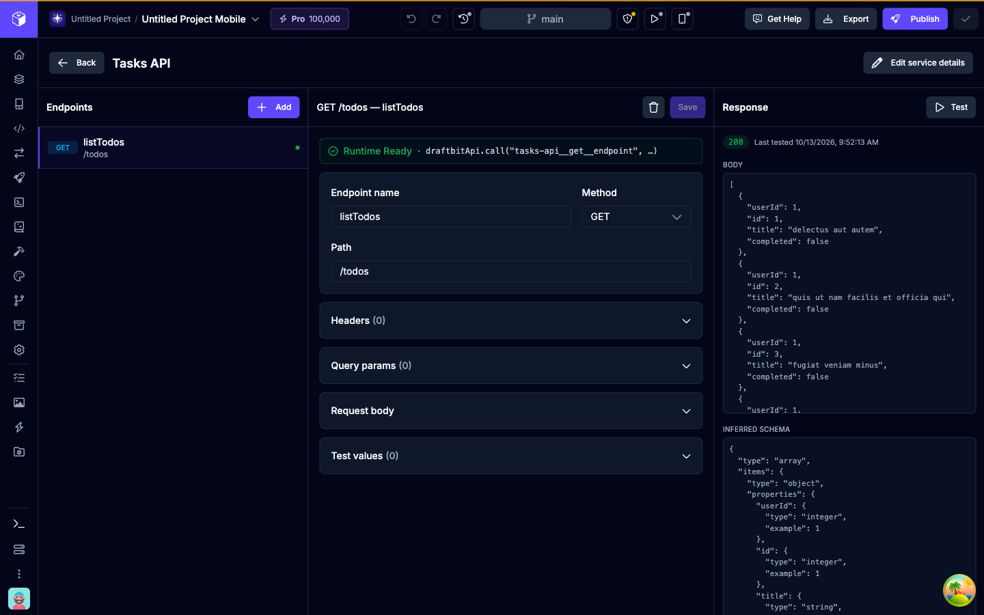This screenshot has width=984, height=615.
Task: Click the Test button in Response panel
Action: click(x=951, y=107)
